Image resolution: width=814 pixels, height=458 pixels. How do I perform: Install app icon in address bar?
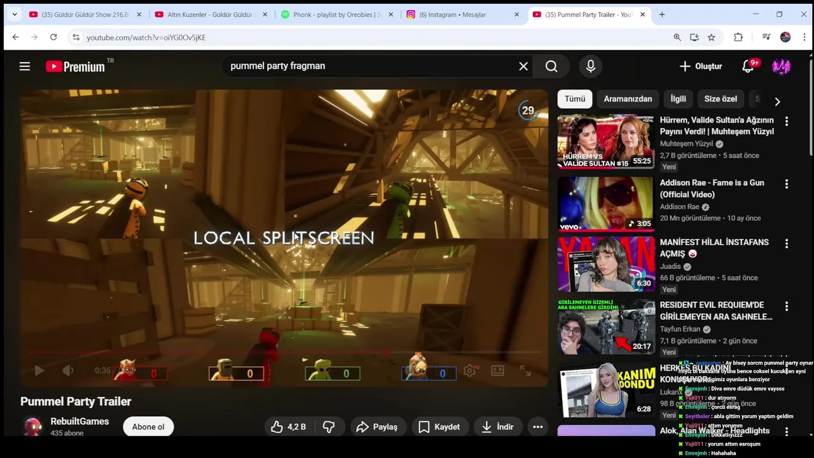point(694,38)
